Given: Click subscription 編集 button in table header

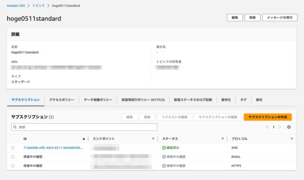Looking at the screenshot, I should point(130,117).
